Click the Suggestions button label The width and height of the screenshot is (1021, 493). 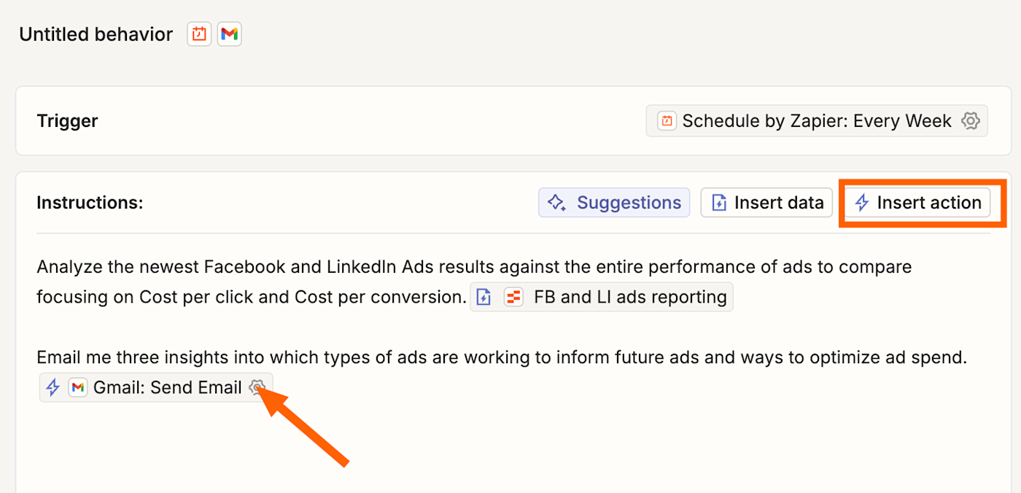click(629, 203)
